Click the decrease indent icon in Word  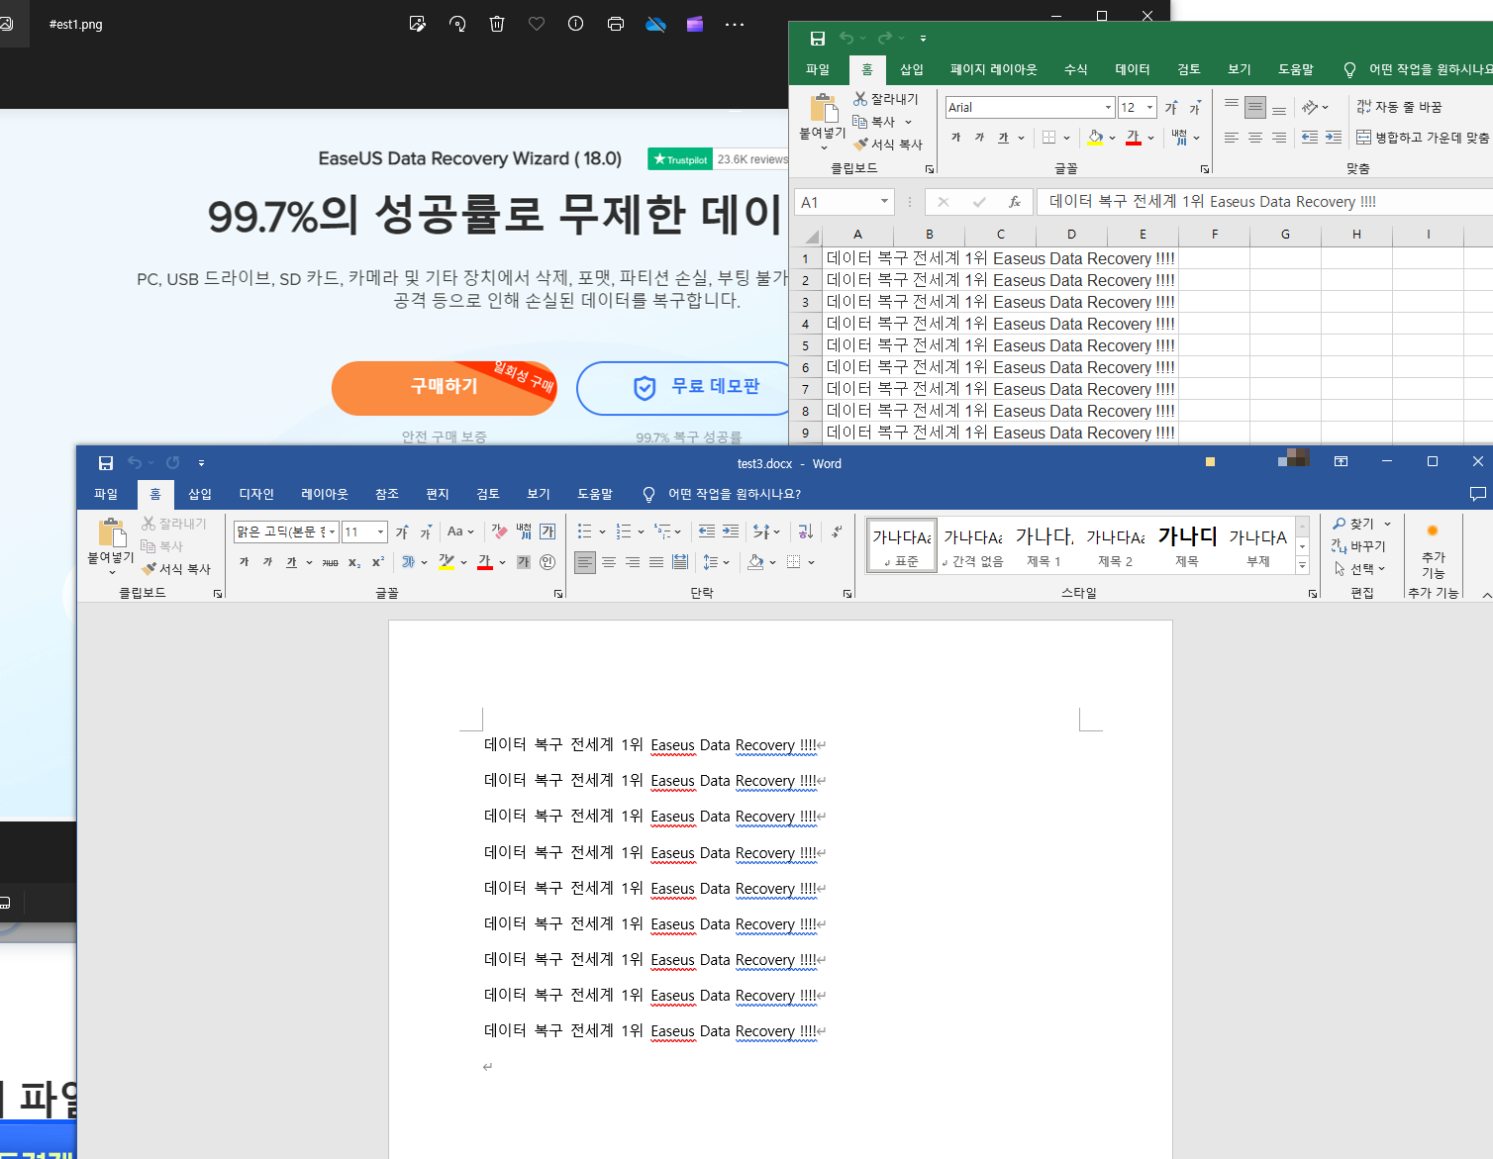[x=707, y=531]
